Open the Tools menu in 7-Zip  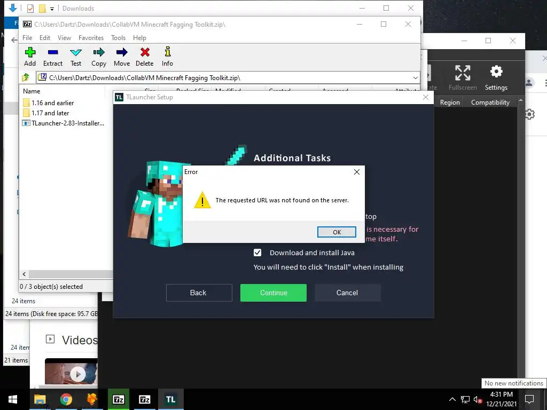(x=118, y=38)
